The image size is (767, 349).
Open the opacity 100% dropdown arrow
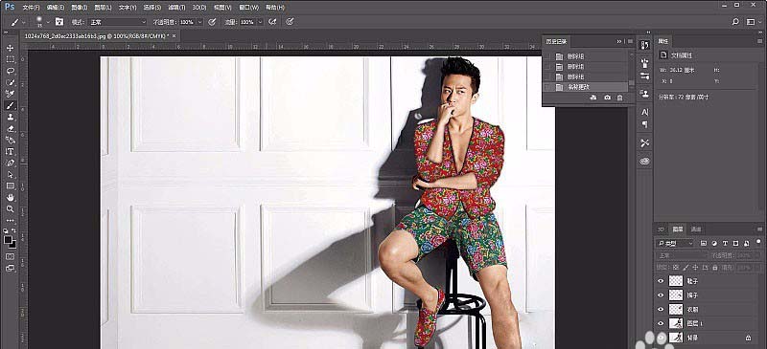click(x=199, y=22)
